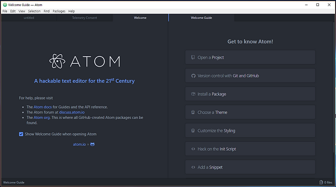Screen dimensions: 336x187
Task: Click the code icon in Hack on the Init Script
Action: [193, 149]
